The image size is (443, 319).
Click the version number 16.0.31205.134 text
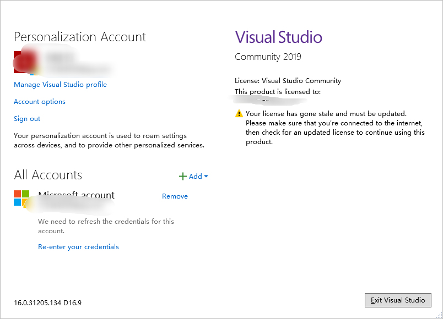coord(48,302)
